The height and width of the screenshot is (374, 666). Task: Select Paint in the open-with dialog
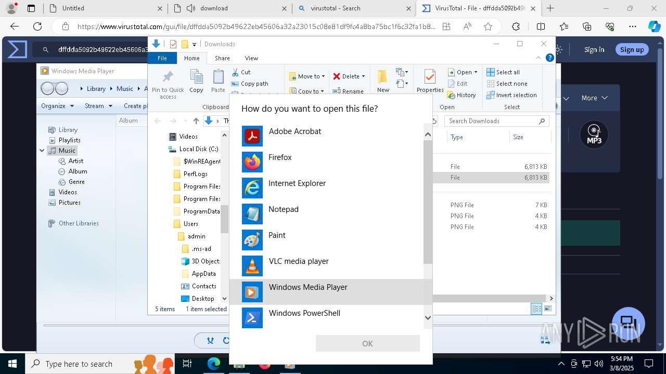tap(326, 240)
